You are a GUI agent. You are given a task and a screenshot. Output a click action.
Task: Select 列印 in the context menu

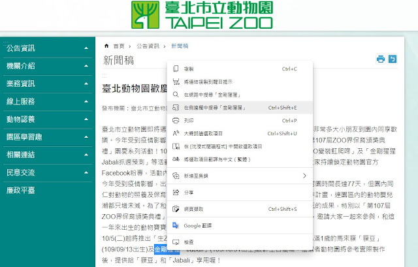point(240,120)
